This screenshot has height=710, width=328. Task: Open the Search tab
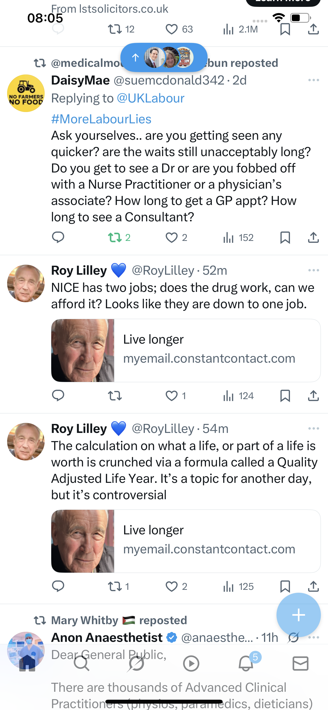pos(82,664)
